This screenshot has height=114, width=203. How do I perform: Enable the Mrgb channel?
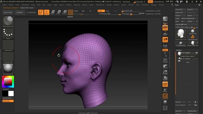coord(76,11)
